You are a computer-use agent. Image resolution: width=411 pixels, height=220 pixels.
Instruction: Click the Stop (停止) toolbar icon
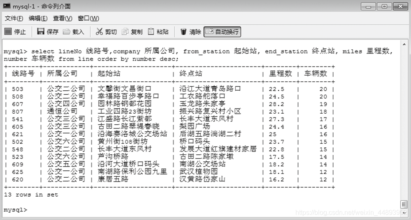pos(8,32)
